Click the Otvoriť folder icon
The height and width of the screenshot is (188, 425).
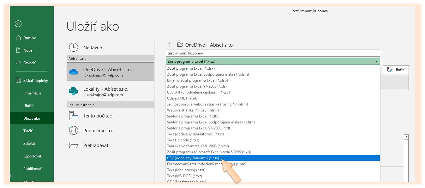coord(18,63)
